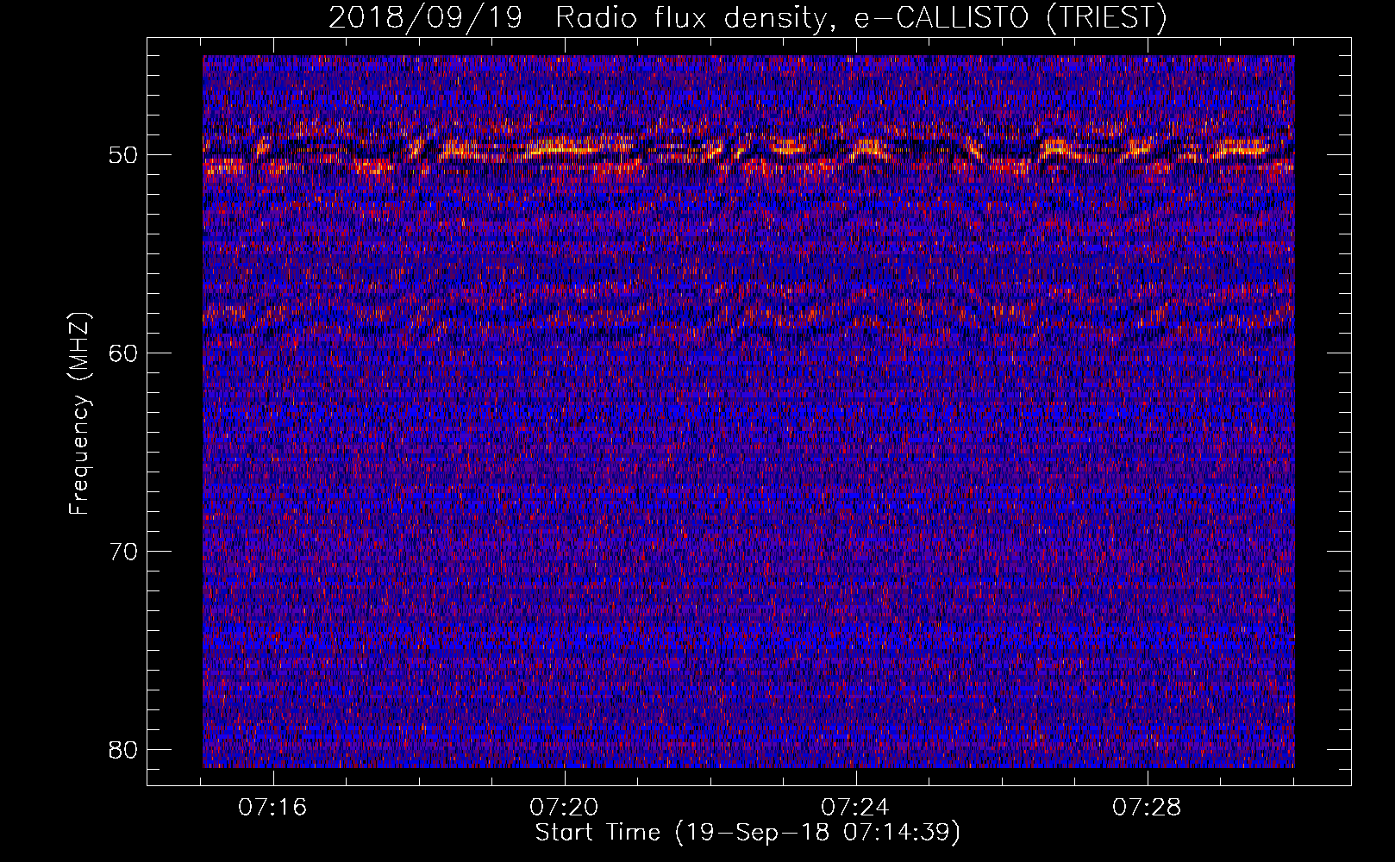The image size is (1395, 862).
Task: Click the 'Start Time (19-Sep-18 07:14:39)' label
Action: coord(748,833)
